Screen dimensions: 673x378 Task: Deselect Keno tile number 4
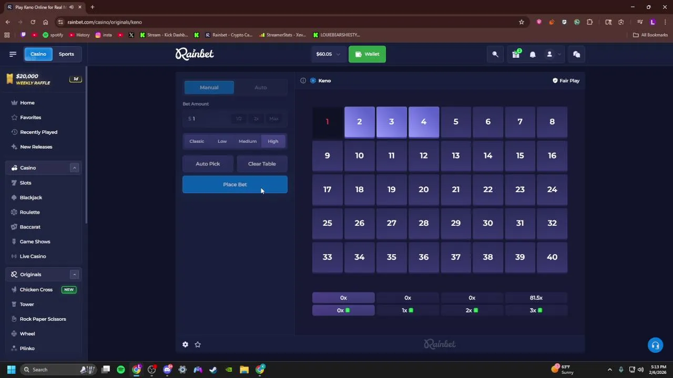424,122
